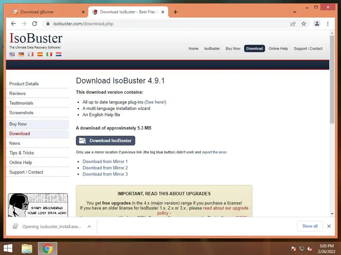Screen dimensions: 341x255
Task: Open Windows Start button
Action: [8, 248]
